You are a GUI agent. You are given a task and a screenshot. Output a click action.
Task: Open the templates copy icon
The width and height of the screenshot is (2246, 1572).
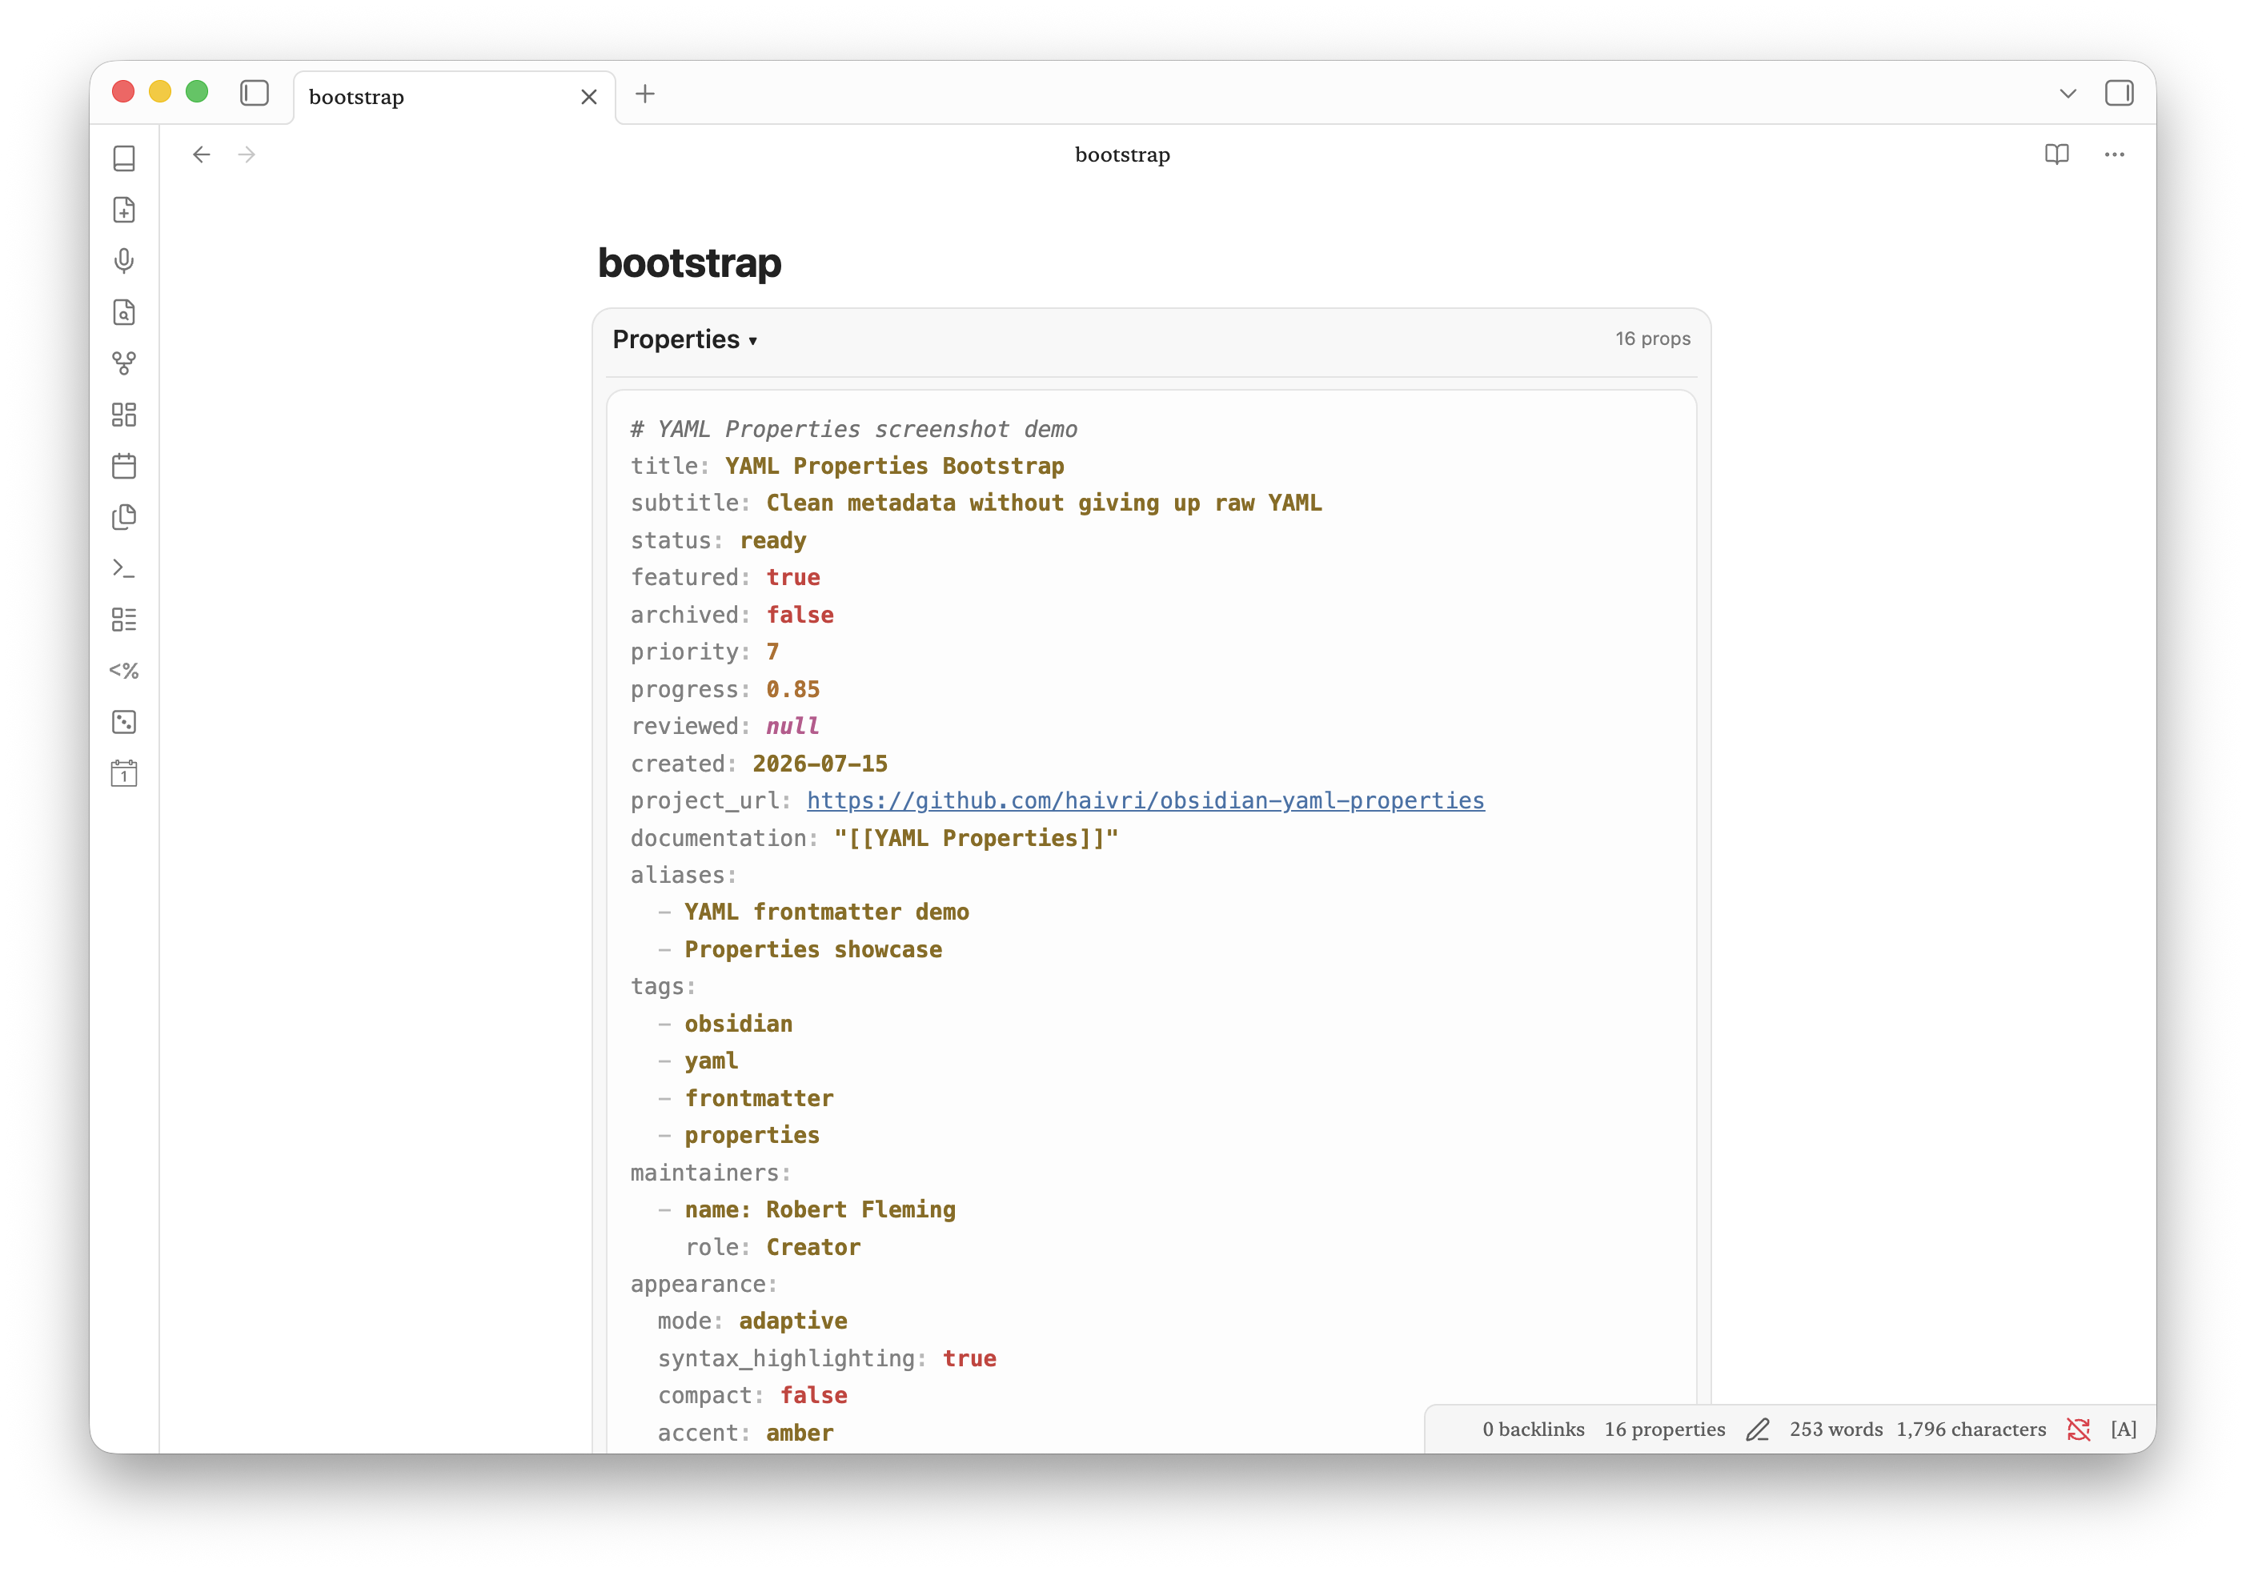click(x=124, y=516)
